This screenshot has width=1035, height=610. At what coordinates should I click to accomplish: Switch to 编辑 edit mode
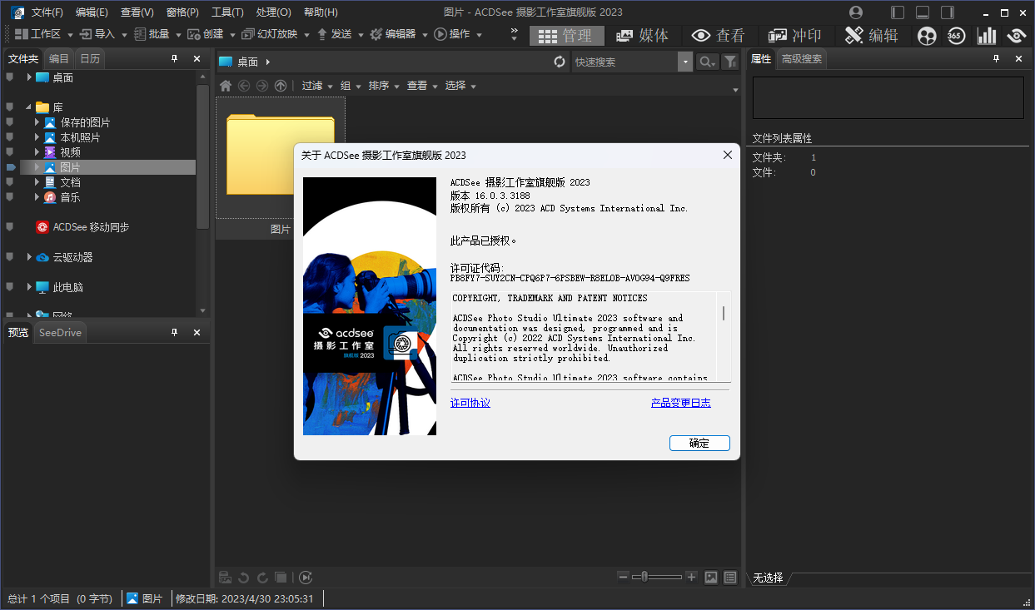point(871,35)
